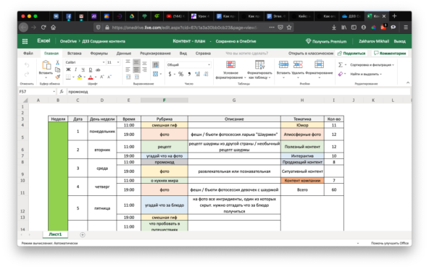Open the fill color dropdown arrow
Image resolution: width=429 pixels, height=269 pixels.
click(x=85, y=77)
